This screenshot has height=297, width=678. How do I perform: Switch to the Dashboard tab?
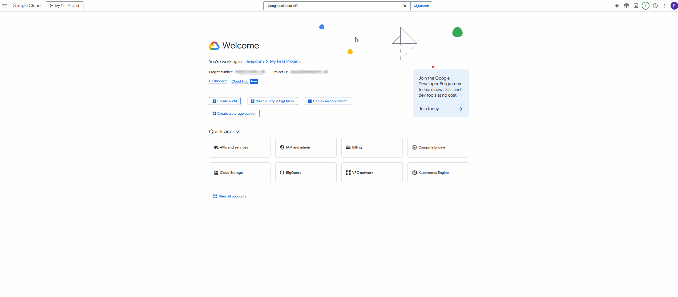tap(217, 81)
